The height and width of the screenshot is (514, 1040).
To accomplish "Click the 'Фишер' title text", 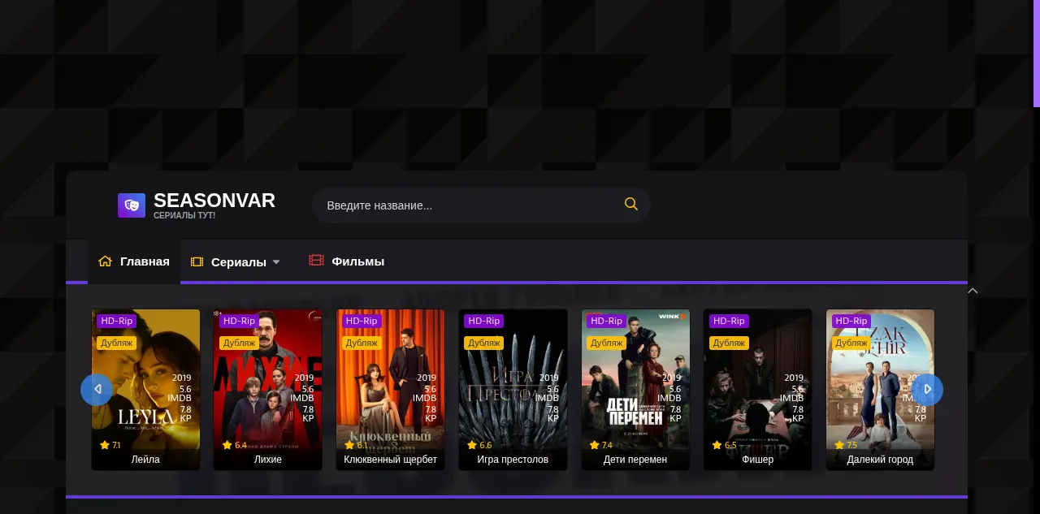I will click(758, 460).
